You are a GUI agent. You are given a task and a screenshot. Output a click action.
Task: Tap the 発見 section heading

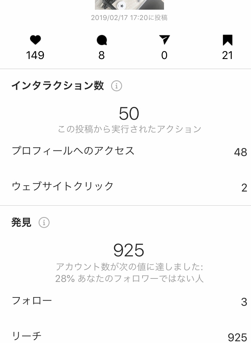tap(21, 223)
